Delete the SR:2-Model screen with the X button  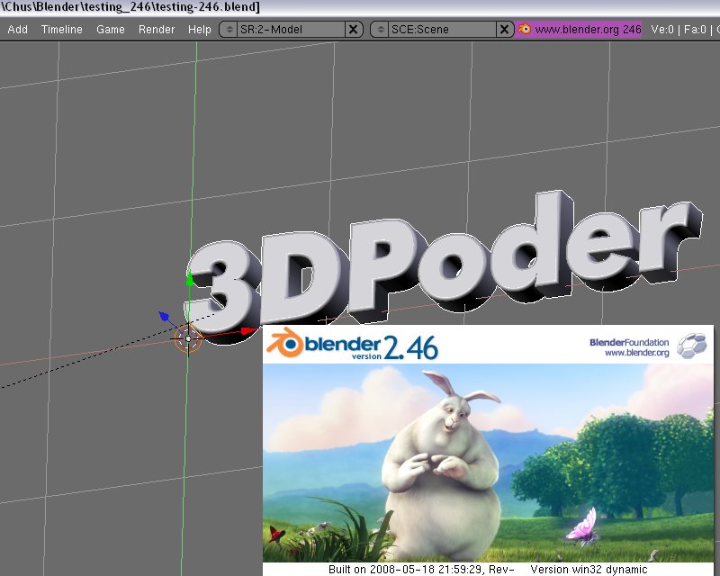353,30
